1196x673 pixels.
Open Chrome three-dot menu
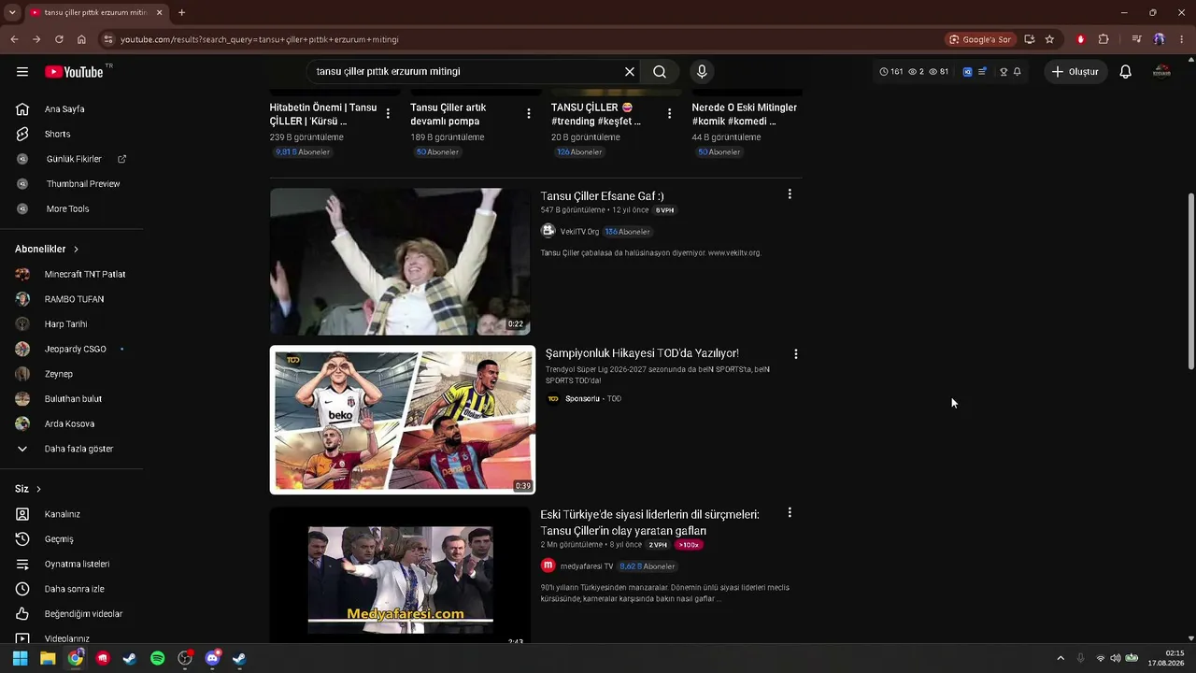[x=1181, y=39]
